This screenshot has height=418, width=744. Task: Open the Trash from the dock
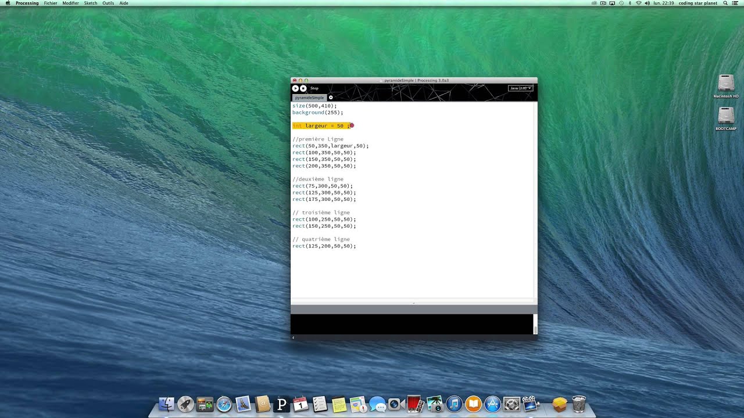[578, 404]
